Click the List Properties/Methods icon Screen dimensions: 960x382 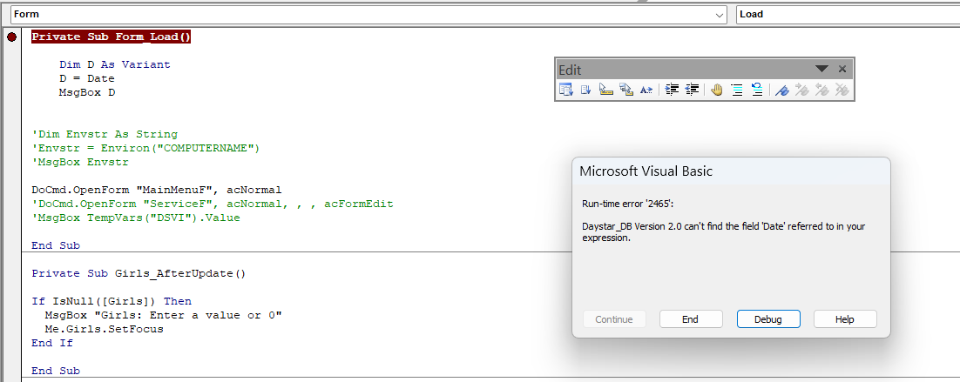point(566,90)
